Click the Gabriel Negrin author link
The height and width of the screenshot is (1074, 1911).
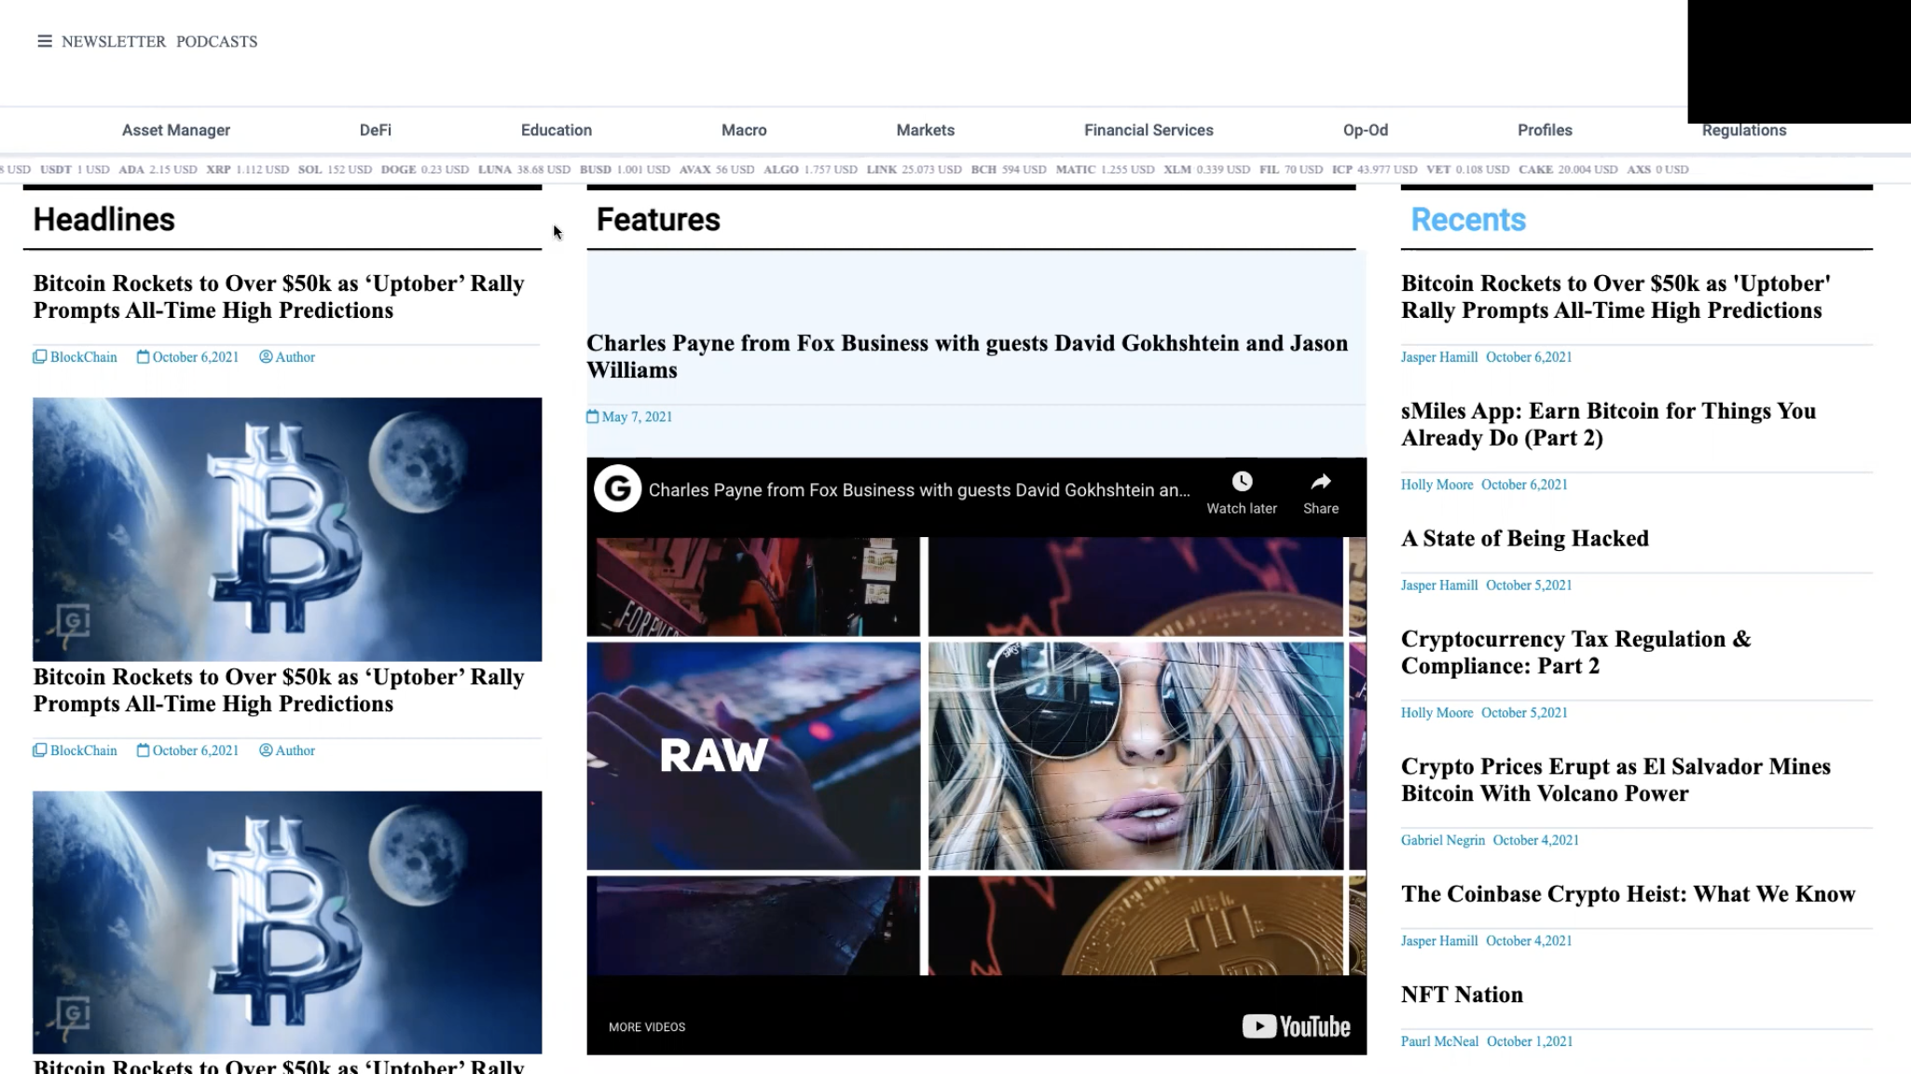point(1443,841)
